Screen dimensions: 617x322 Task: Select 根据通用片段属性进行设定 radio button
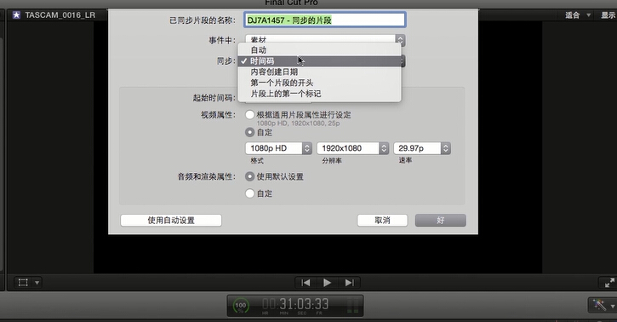click(x=249, y=115)
